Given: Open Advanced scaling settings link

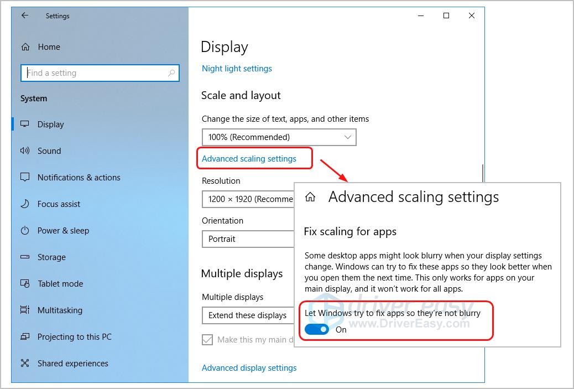Looking at the screenshot, I should pos(249,159).
